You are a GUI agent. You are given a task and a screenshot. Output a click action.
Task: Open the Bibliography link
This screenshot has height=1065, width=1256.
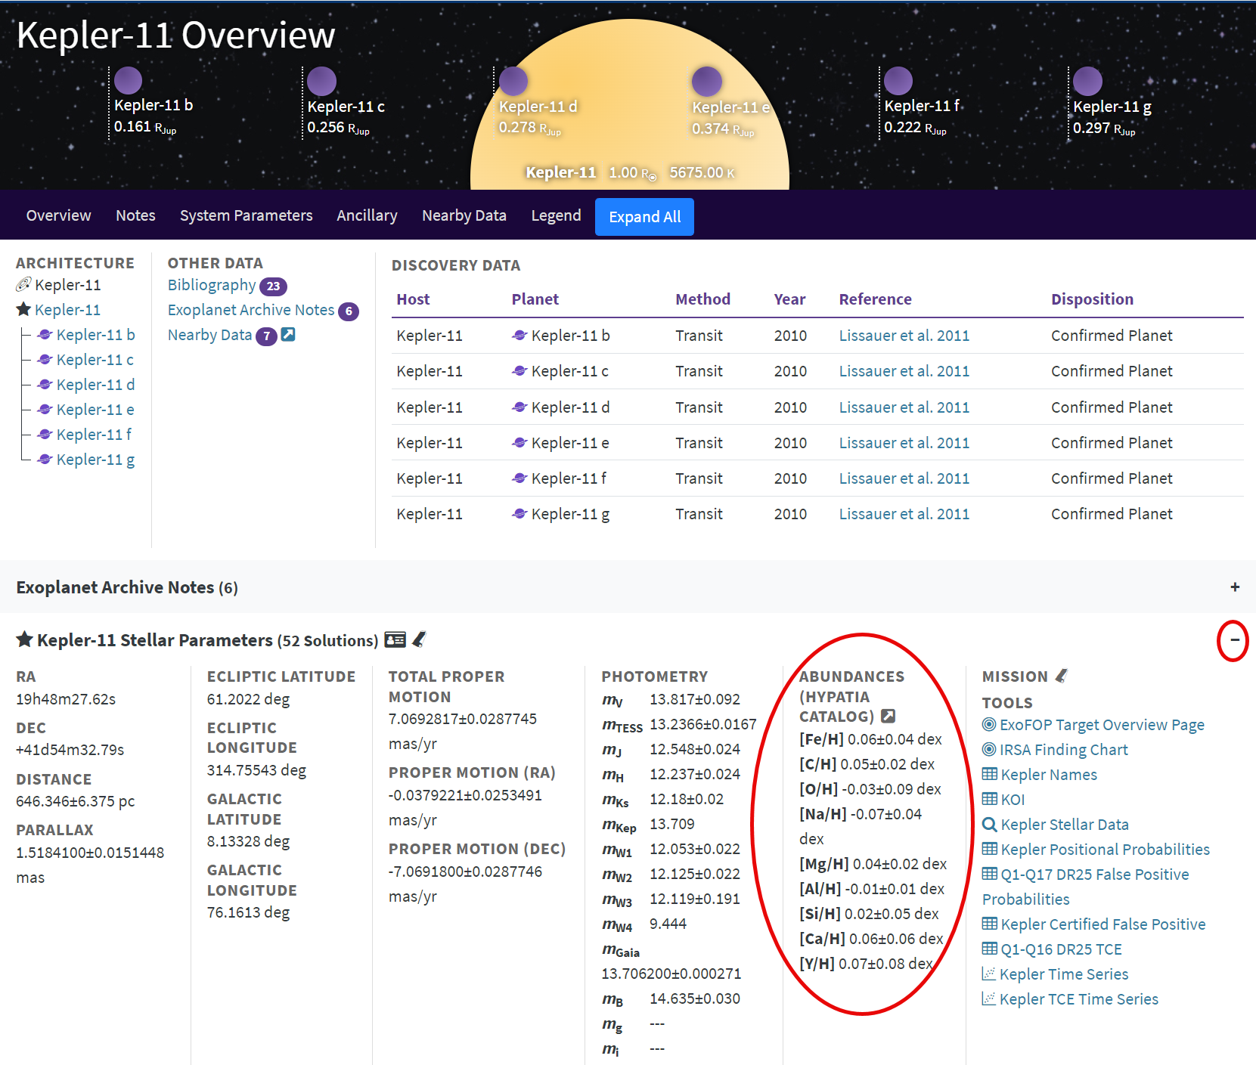(x=212, y=285)
